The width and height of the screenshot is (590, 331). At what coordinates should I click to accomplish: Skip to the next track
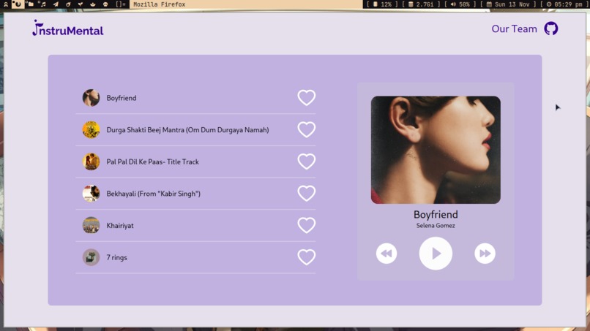(485, 254)
